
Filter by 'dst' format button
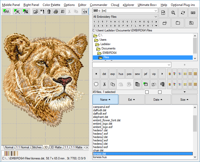(x=104, y=74)
